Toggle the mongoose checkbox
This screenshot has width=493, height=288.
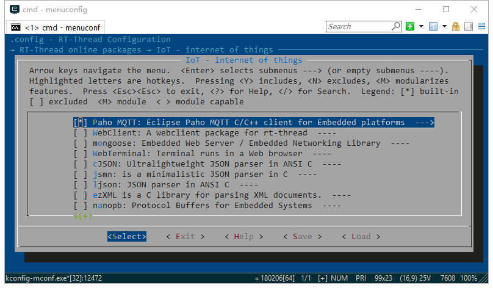pyautogui.click(x=80, y=143)
